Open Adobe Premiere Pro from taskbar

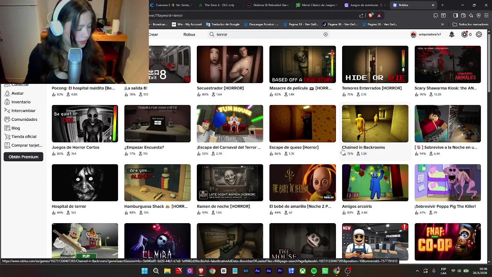coord(280,271)
